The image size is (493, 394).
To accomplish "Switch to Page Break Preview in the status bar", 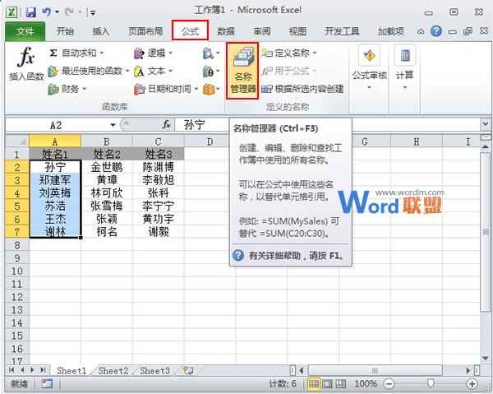I will (x=342, y=384).
